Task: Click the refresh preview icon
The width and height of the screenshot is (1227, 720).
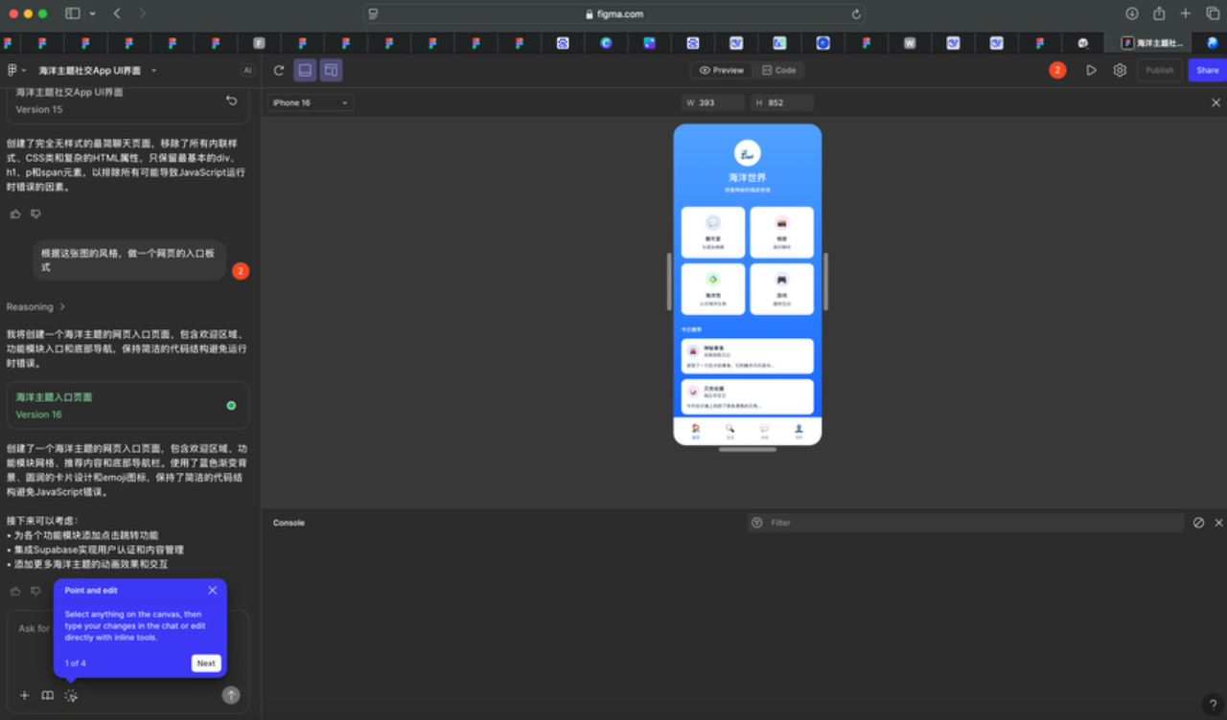Action: [279, 70]
